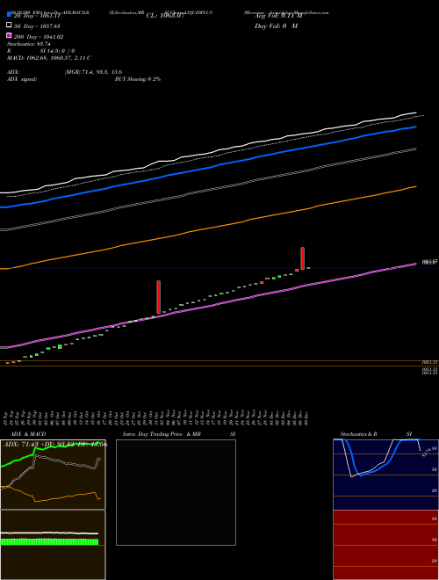Open the empty Intra Day Trading Price chart box

[x=176, y=492]
